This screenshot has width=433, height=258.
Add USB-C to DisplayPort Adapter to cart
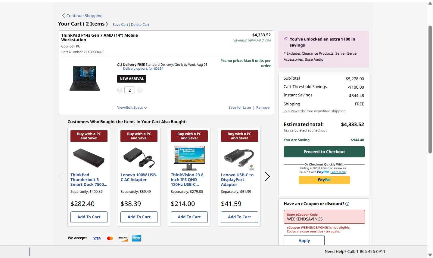tap(239, 217)
